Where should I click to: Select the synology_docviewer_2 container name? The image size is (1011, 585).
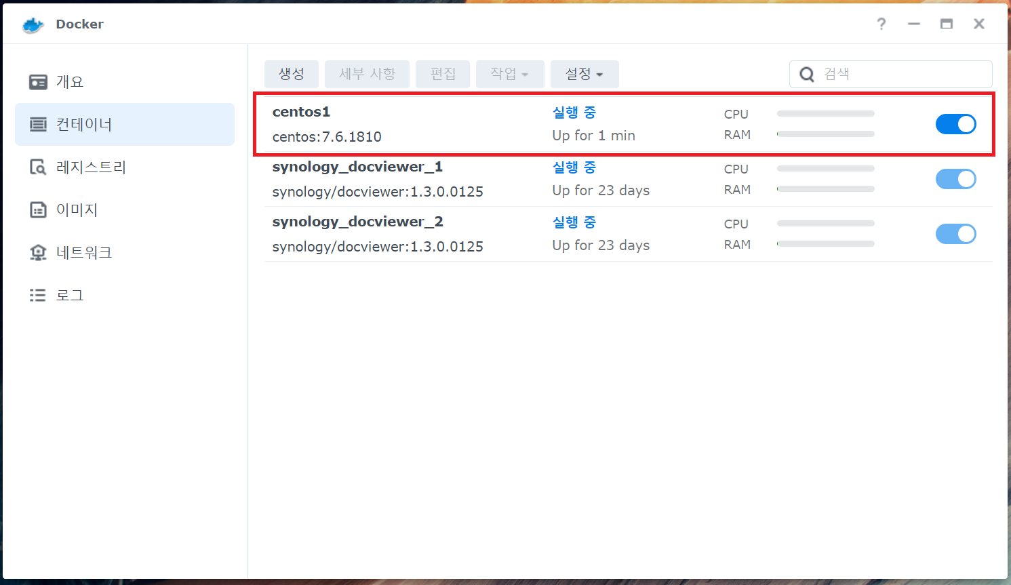click(x=357, y=222)
